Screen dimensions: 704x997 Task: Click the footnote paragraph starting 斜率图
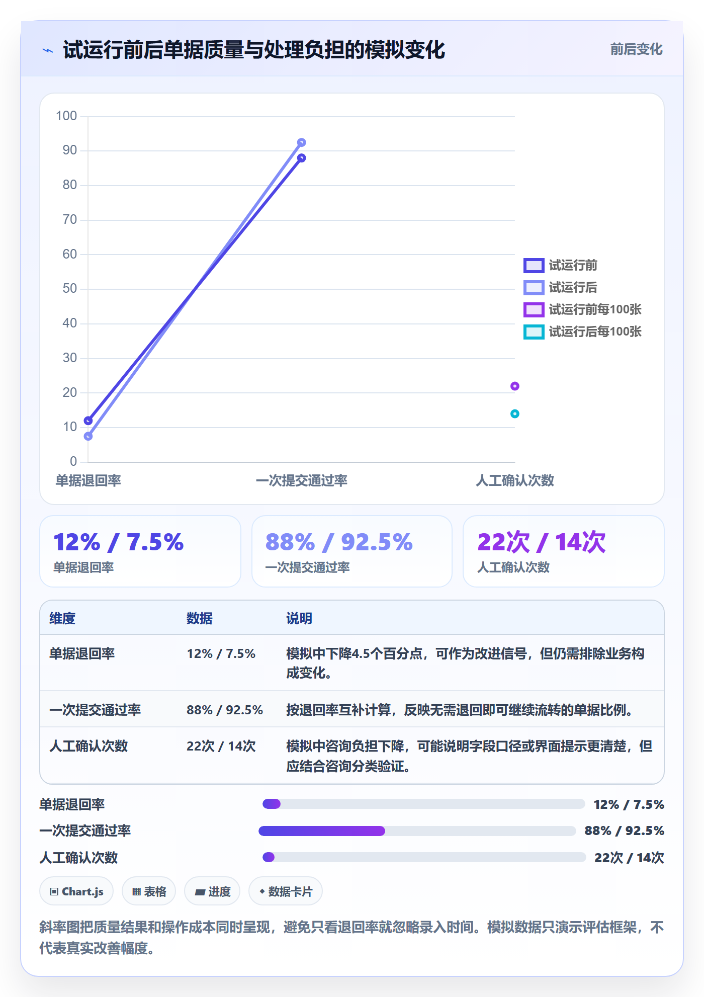[x=352, y=937]
